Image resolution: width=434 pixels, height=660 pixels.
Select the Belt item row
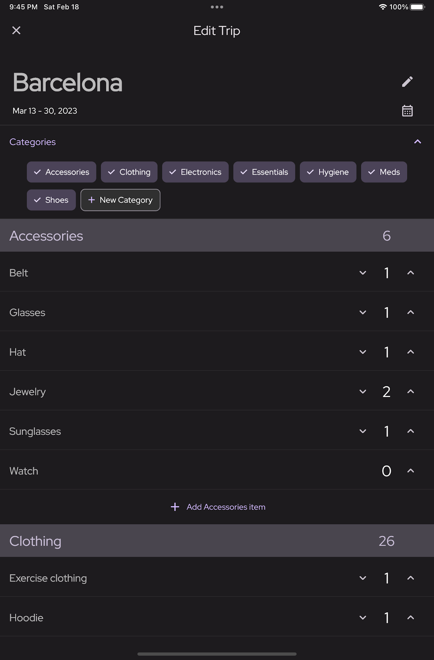[217, 272]
